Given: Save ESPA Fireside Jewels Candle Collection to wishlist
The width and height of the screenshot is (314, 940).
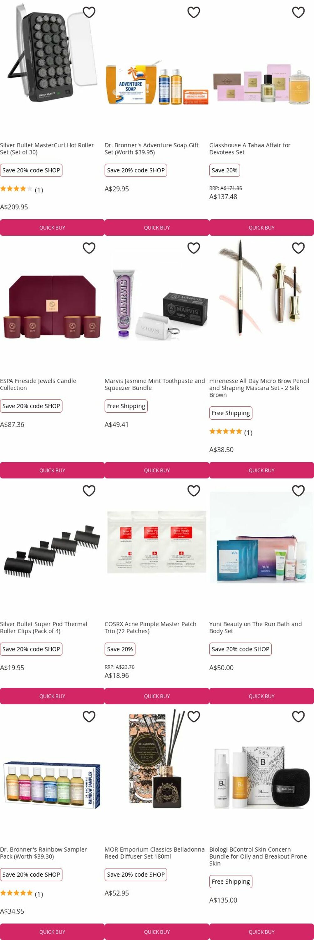Looking at the screenshot, I should [89, 248].
